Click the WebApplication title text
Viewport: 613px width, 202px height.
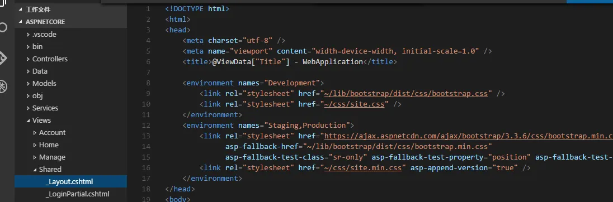point(333,61)
